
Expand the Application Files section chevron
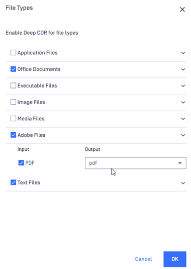pyautogui.click(x=183, y=53)
